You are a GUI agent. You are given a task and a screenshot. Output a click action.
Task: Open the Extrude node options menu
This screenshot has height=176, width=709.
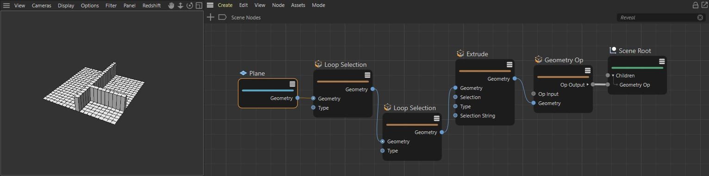510,65
